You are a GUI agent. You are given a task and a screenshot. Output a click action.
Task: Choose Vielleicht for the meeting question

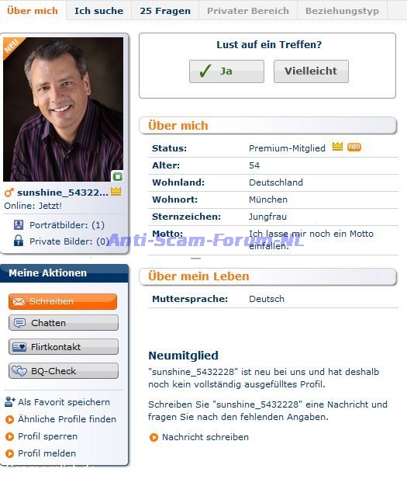[311, 71]
